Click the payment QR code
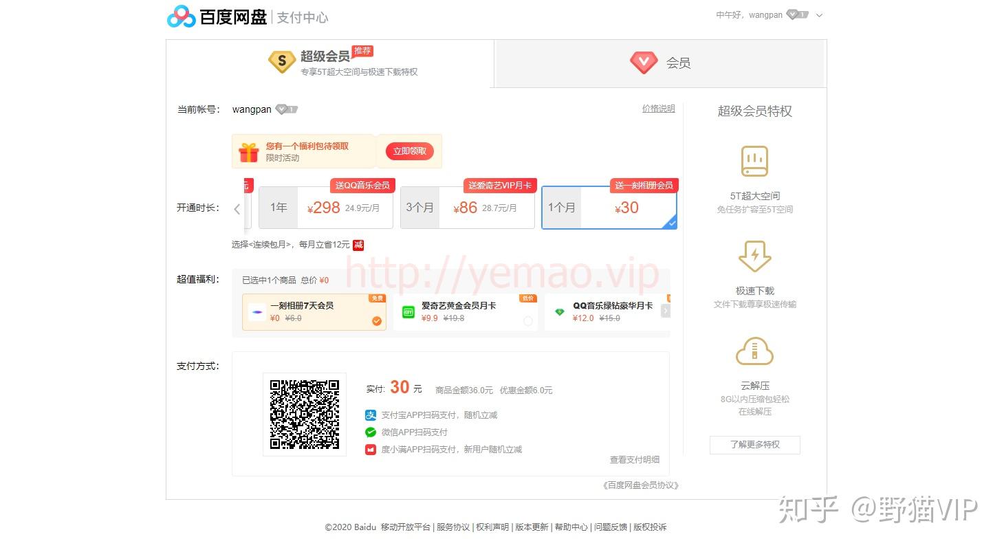 point(305,415)
